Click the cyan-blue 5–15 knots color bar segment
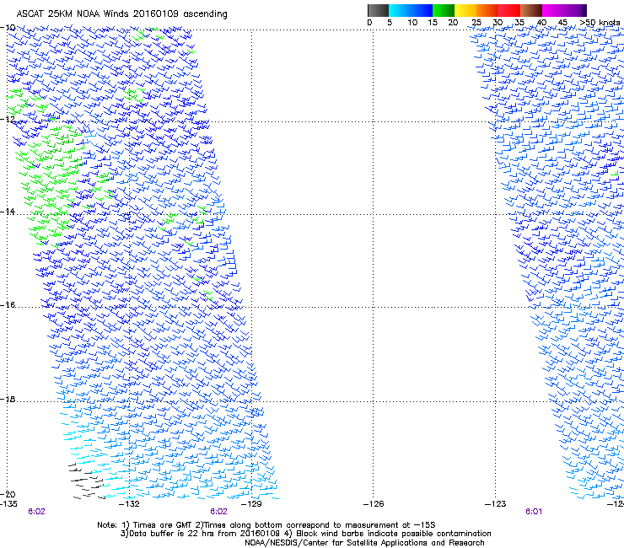 411,10
